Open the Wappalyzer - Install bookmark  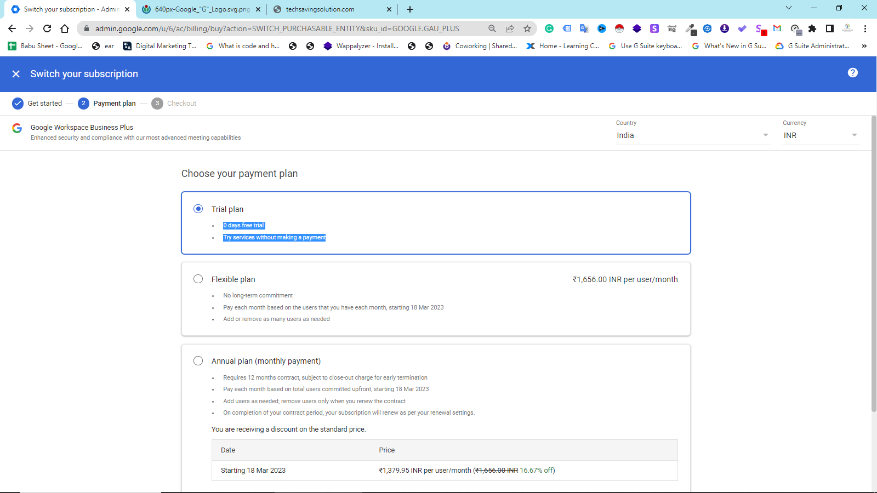point(361,46)
